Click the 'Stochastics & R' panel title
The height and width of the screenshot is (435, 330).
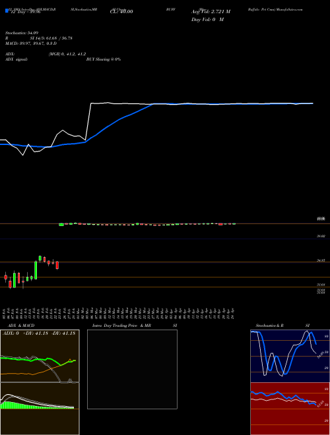click(270, 326)
